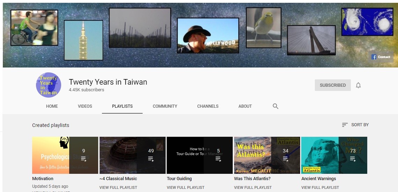Click the Hollywood sign photo in banner
The height and width of the screenshot is (192, 398).
tap(208, 35)
